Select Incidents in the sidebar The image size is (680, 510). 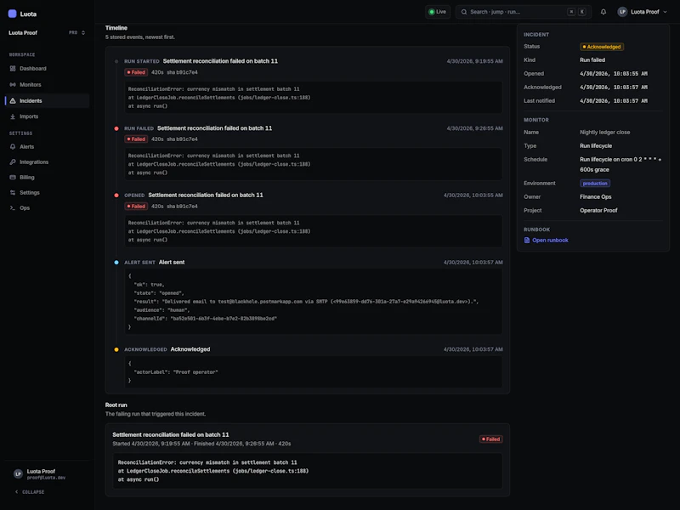pos(48,100)
